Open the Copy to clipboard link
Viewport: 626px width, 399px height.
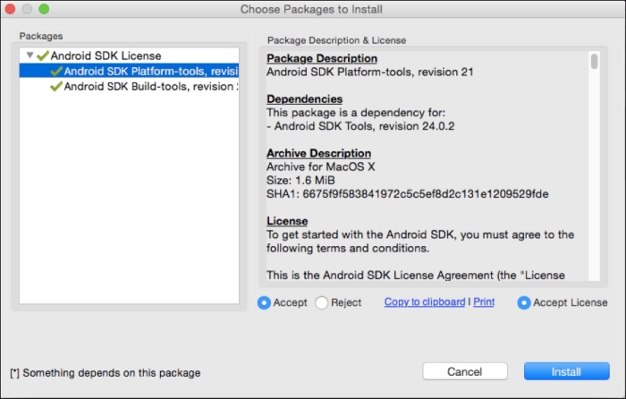click(425, 302)
